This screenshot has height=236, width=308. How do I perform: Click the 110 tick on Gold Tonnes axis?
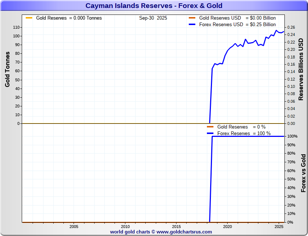coord(16,27)
